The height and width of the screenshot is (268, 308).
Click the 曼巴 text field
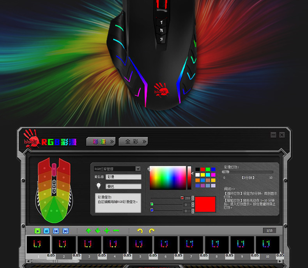tap(123, 186)
